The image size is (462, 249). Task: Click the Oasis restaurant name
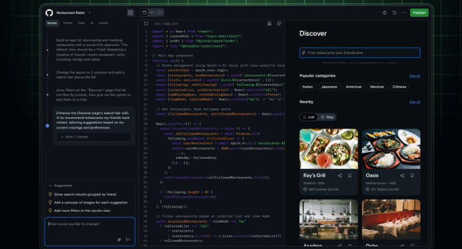click(x=372, y=175)
